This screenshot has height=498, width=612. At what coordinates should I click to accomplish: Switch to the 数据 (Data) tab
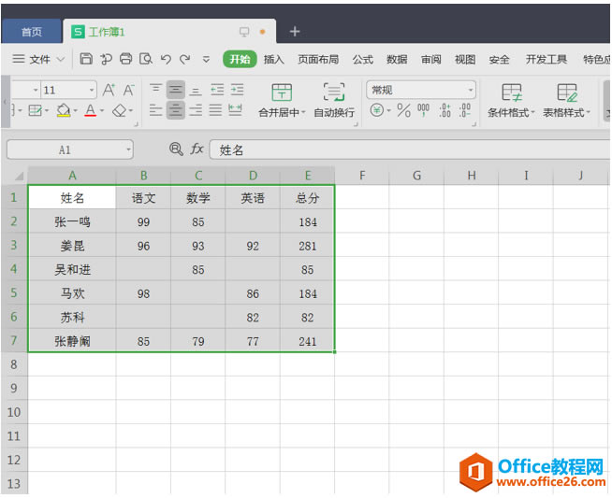tap(397, 59)
